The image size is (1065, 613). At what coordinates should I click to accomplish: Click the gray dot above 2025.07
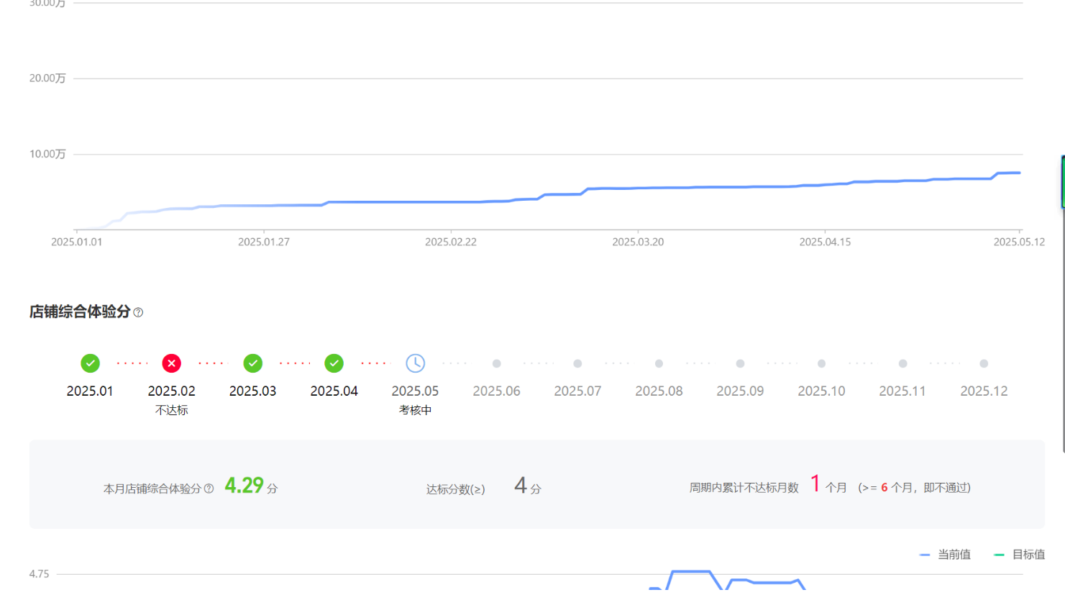point(577,363)
